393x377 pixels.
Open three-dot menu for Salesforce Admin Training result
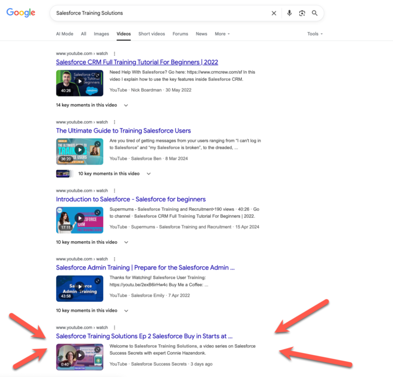[x=115, y=259]
